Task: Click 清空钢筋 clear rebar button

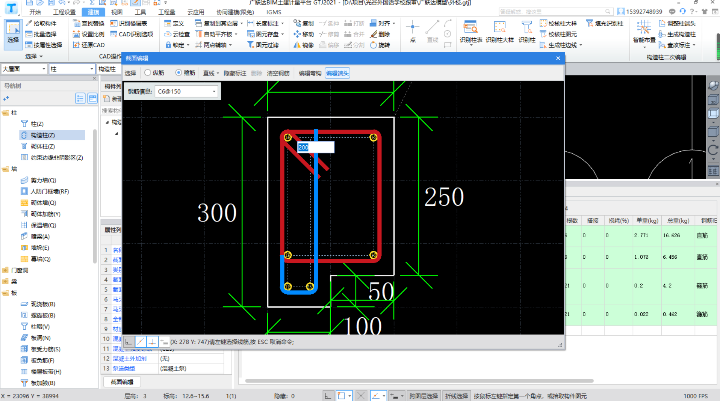Action: [x=278, y=73]
